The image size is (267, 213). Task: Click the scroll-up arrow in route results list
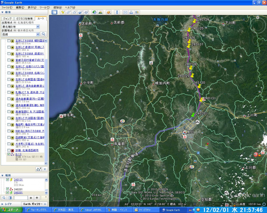46,41
